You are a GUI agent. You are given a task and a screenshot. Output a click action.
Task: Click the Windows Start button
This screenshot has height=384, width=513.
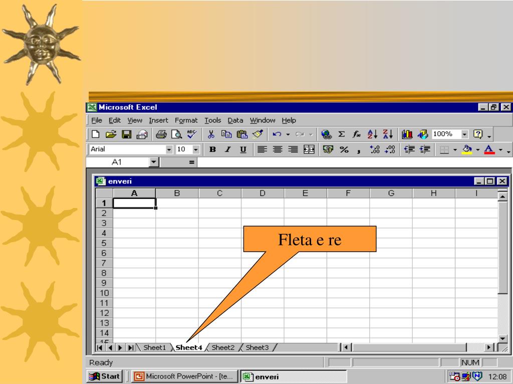[105, 376]
